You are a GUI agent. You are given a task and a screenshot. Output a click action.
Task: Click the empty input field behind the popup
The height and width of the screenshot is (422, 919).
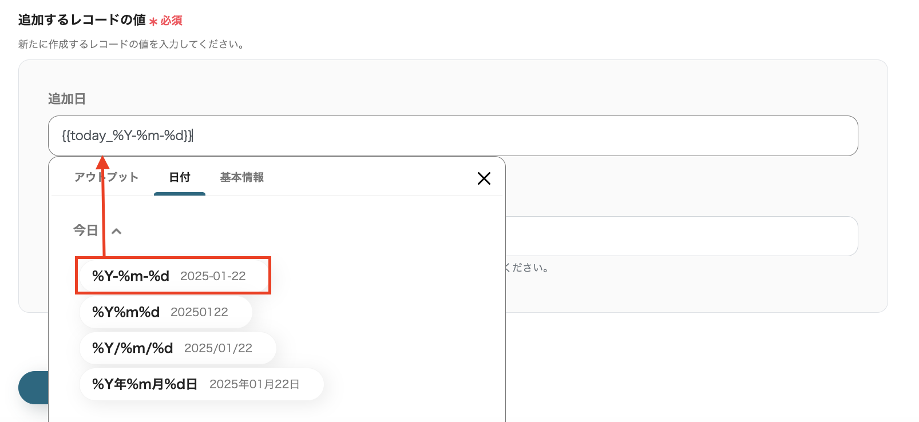point(681,236)
